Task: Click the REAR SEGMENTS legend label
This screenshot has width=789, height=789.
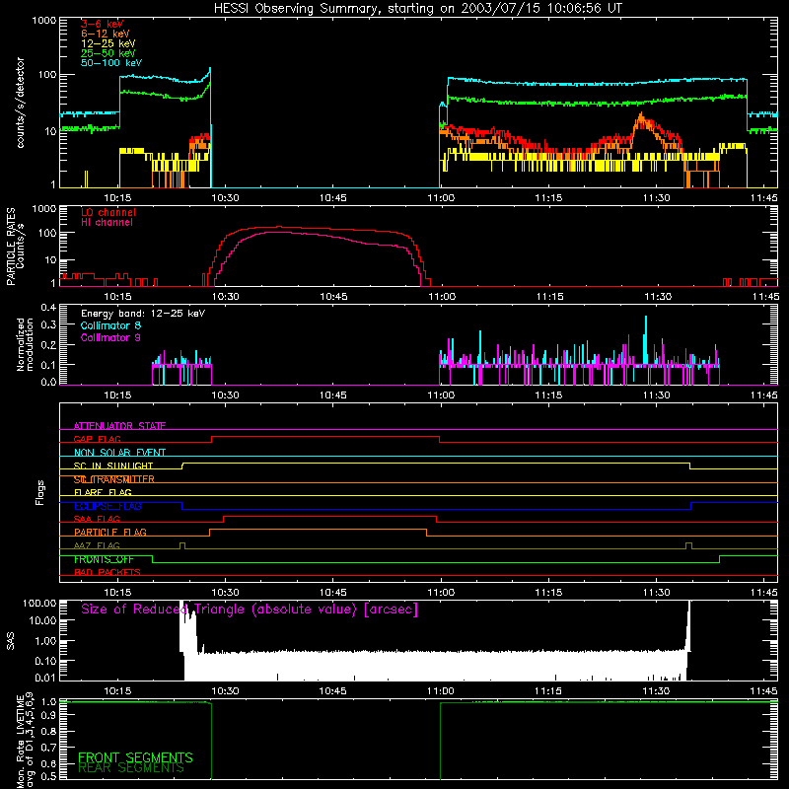Action: tap(131, 768)
